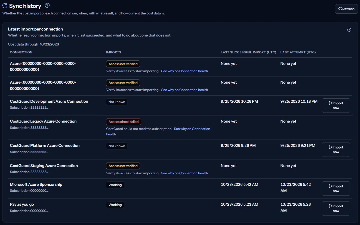Click 10/23/2026 5:42 AM successful import time

click(239, 184)
